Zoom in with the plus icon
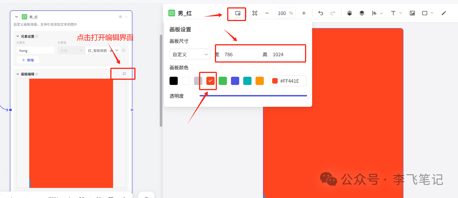 [304, 13]
